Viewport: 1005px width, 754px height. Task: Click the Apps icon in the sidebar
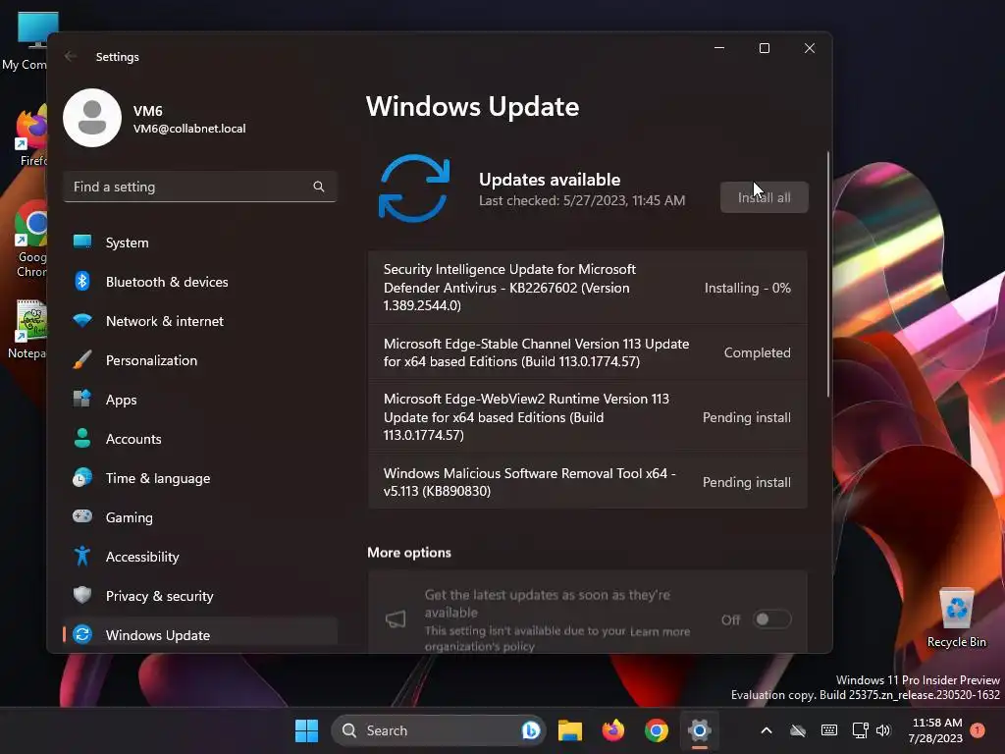(82, 399)
